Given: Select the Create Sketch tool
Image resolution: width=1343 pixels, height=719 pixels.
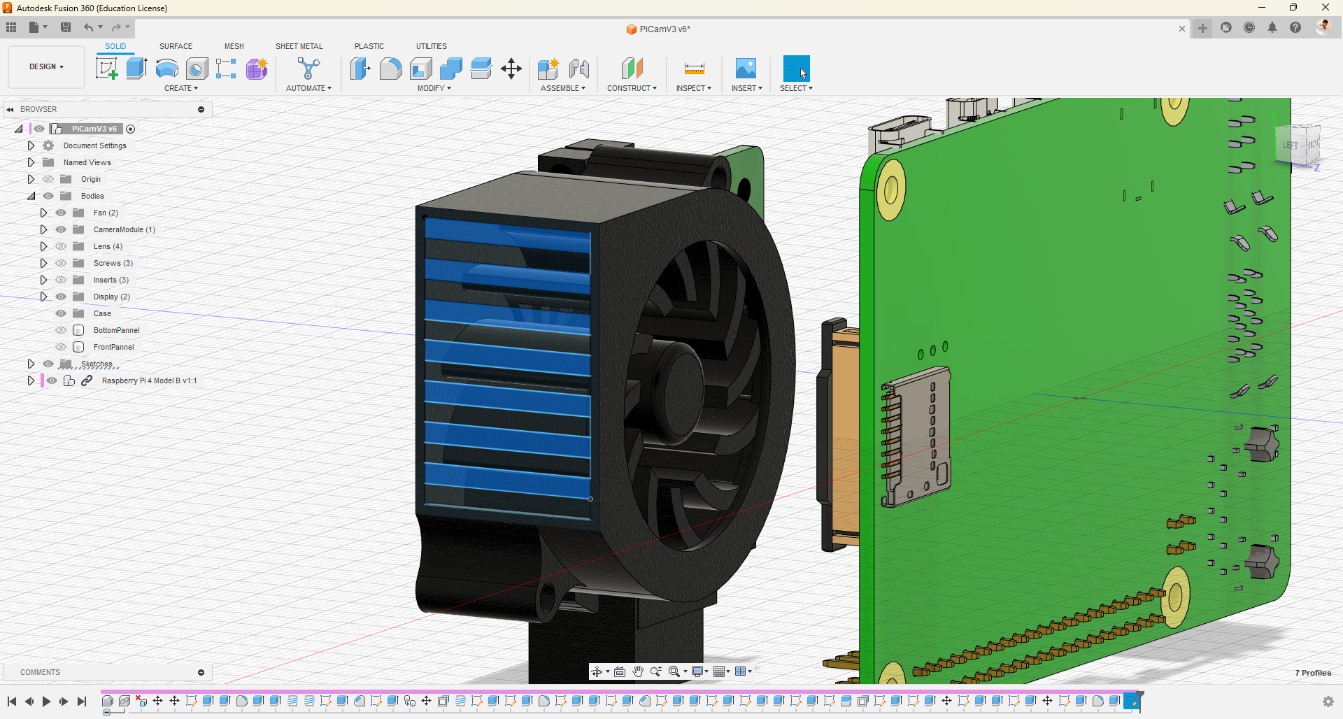Looking at the screenshot, I should (106, 69).
